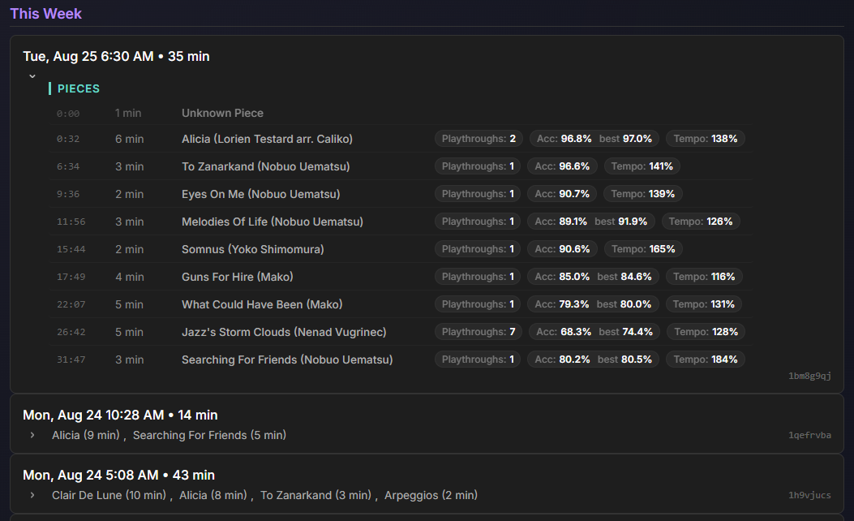Click the Tempo 165% badge for Somnus
Viewport: 854px width, 521px height.
(x=643, y=248)
